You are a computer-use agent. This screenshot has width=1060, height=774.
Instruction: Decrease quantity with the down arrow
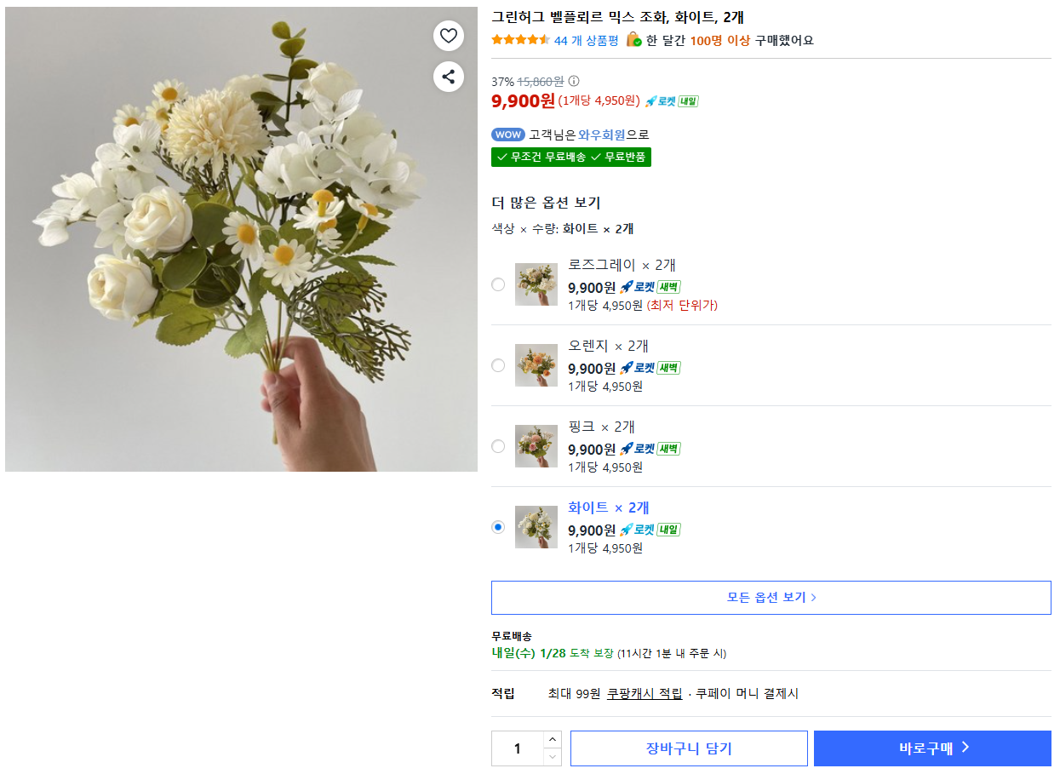pyautogui.click(x=553, y=757)
